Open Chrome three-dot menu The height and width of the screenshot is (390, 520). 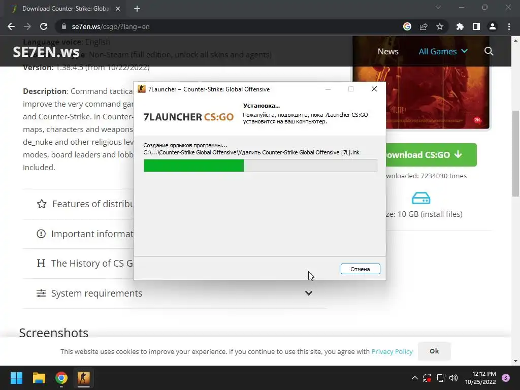coord(509,26)
